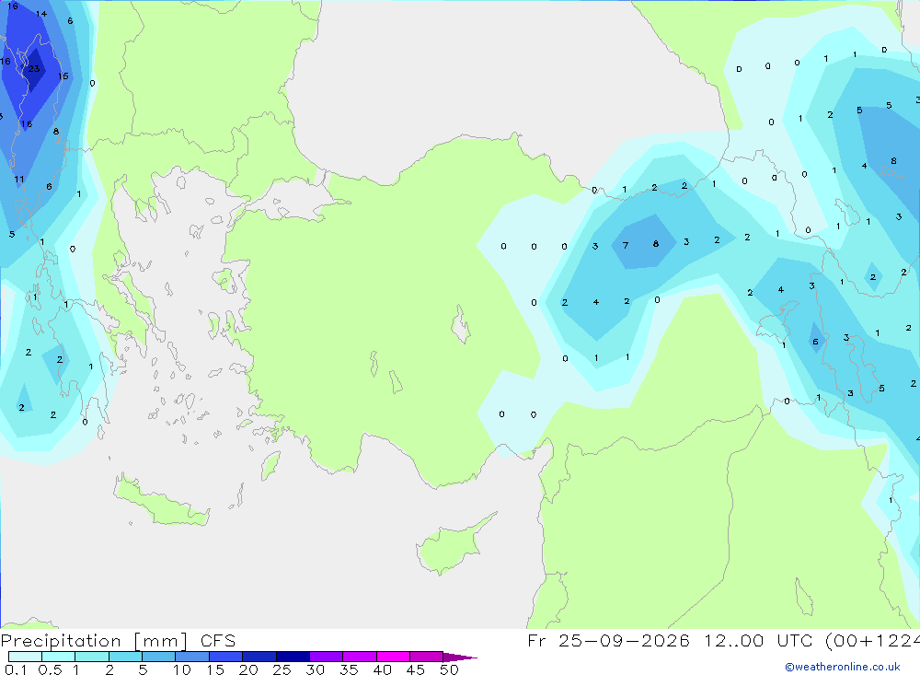Click the 20–25 mm dark blue legend box
Viewport: 920px width, 675px height.
[259, 657]
